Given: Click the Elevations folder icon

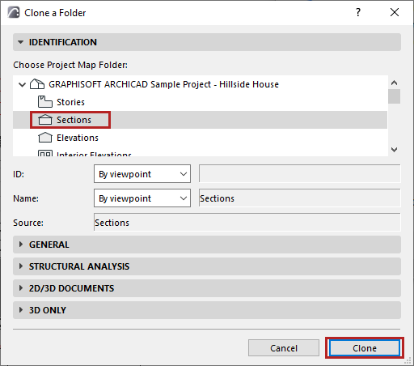Looking at the screenshot, I should tap(44, 138).
